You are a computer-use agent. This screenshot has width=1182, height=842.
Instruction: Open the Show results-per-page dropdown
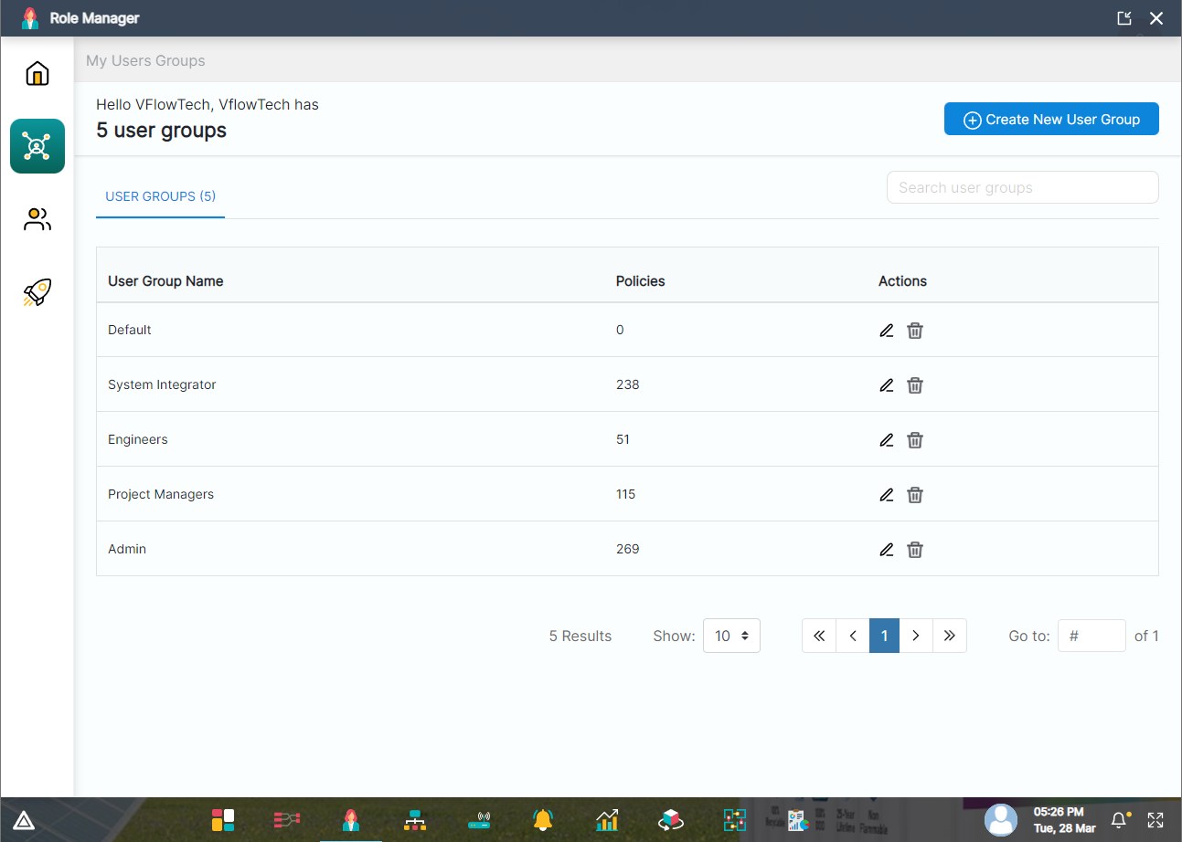pos(731,636)
